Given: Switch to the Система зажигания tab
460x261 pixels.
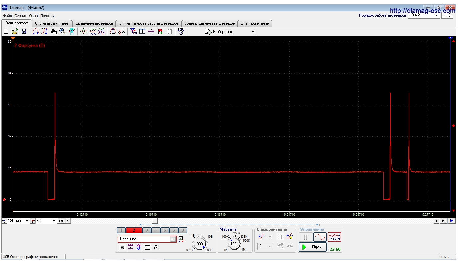Looking at the screenshot, I should click(x=52, y=23).
